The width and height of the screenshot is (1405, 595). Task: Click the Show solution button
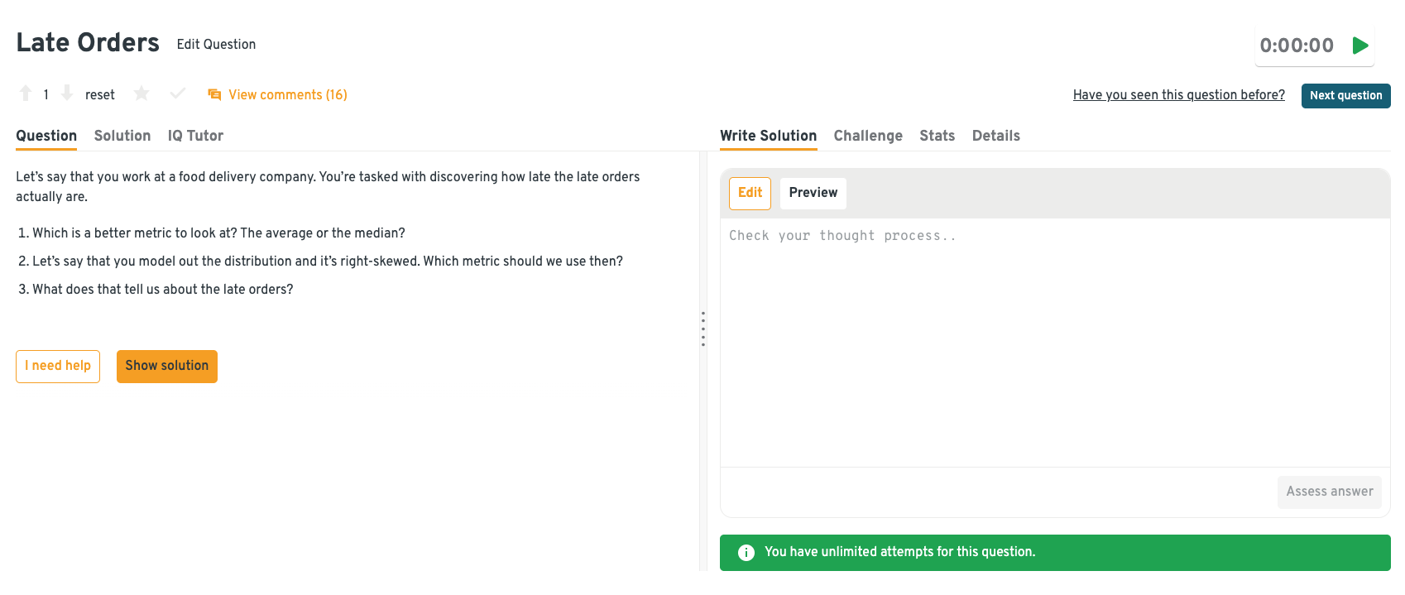[167, 366]
